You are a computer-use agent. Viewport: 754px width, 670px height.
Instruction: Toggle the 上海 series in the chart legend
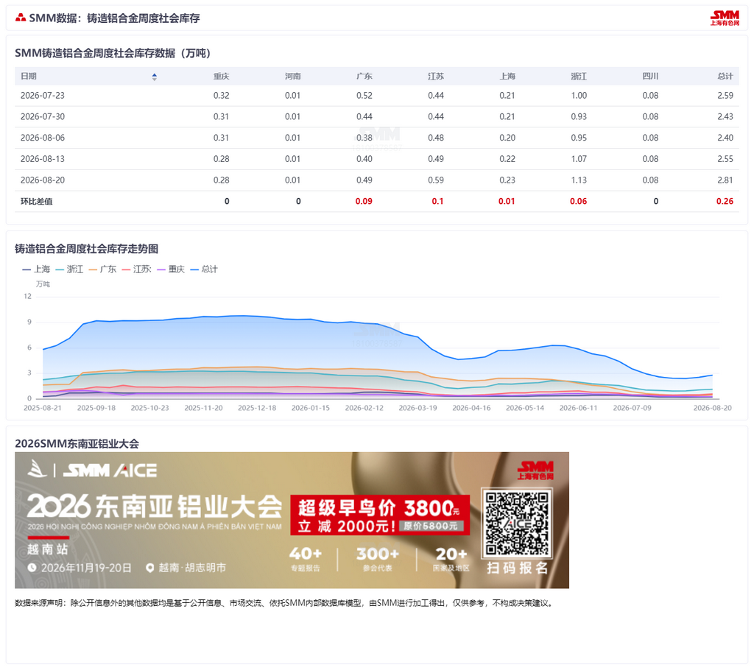click(x=37, y=269)
